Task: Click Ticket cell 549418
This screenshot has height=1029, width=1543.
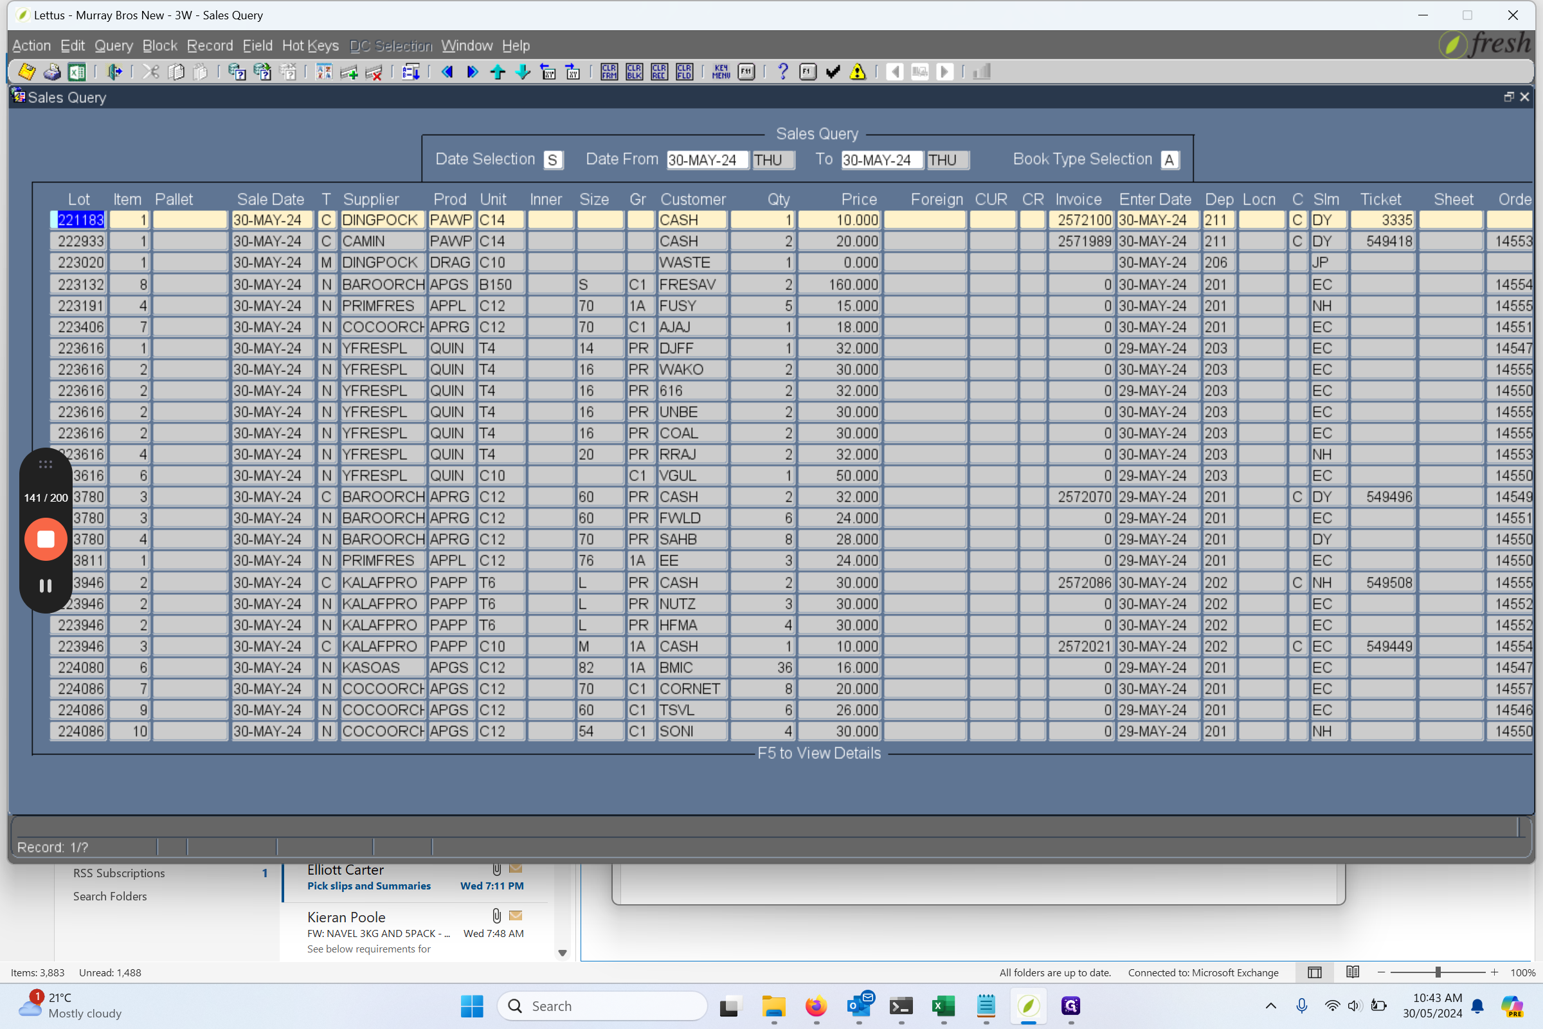Action: 1382,241
